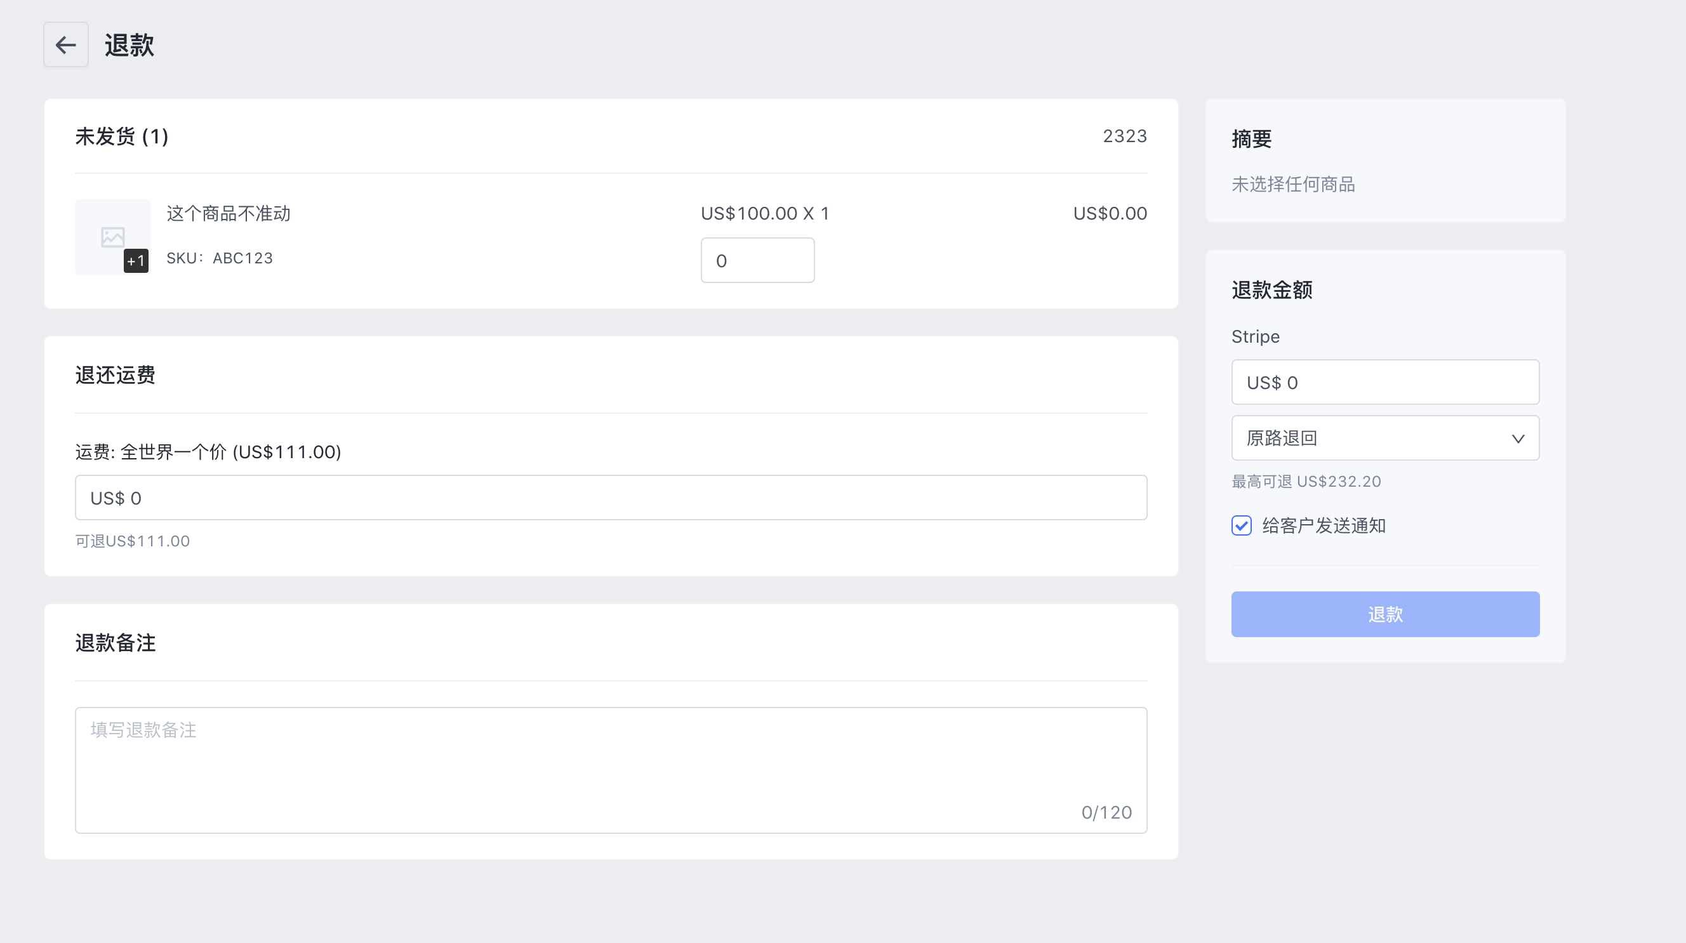
Task: Go back using the arrow button
Action: tap(65, 44)
